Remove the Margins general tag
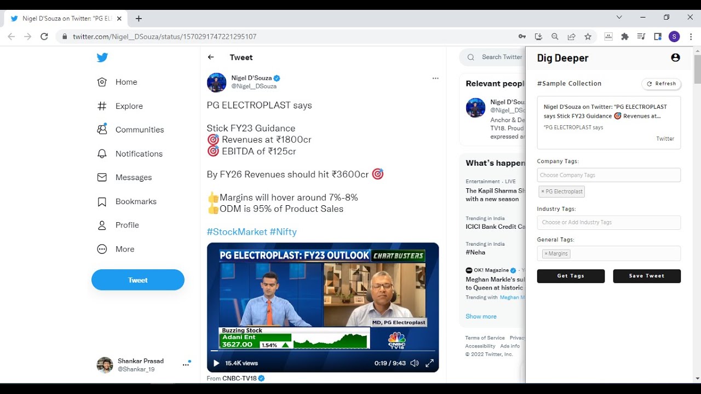Viewport: 701px width, 394px height. [547, 253]
